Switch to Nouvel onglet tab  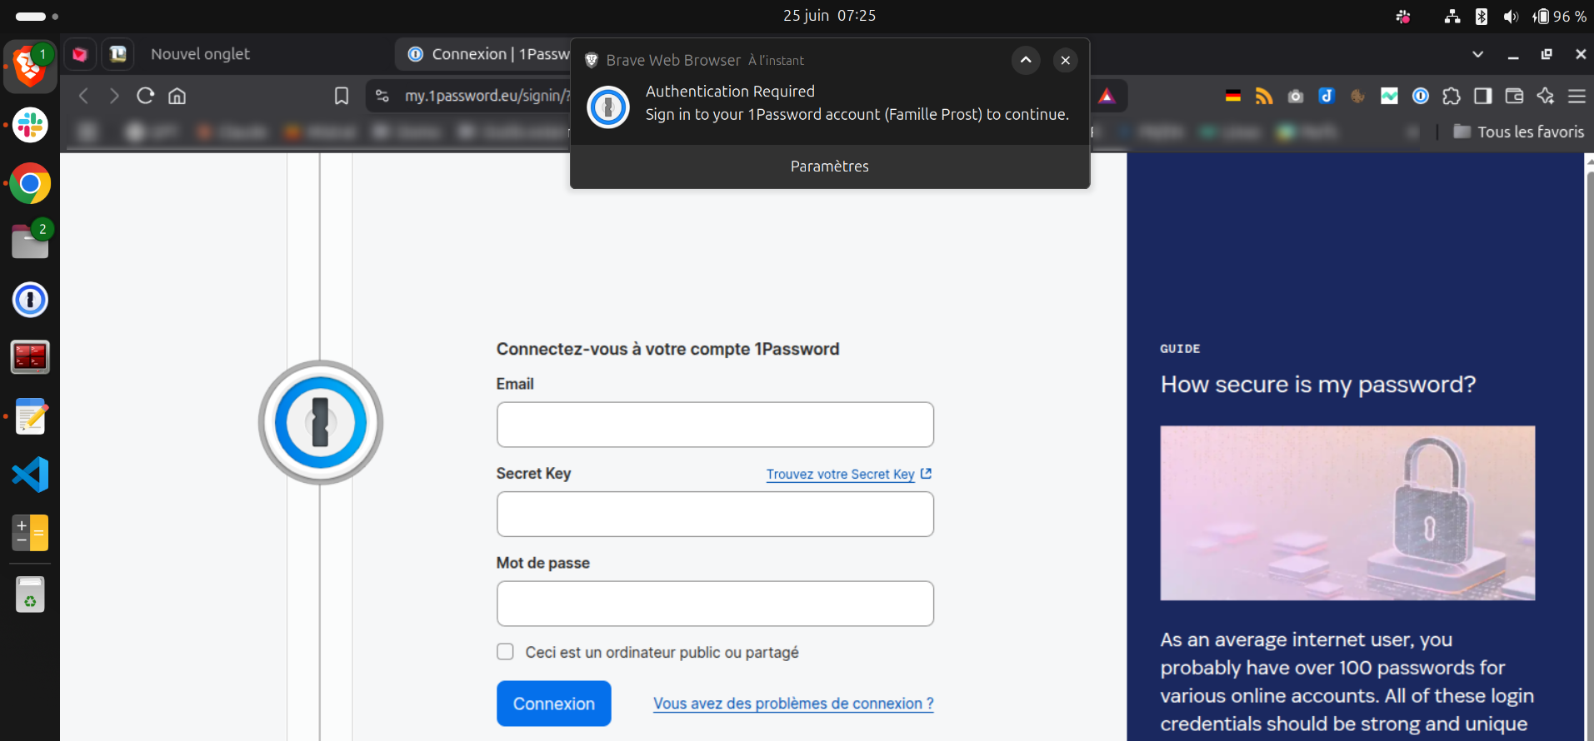200,54
